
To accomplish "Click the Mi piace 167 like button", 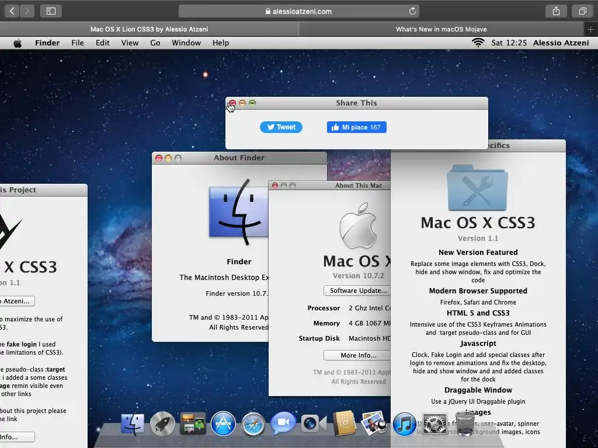I will tap(357, 127).
